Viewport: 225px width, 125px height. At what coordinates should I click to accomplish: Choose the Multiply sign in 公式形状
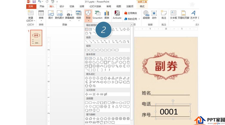pyautogui.click(x=94, y=94)
